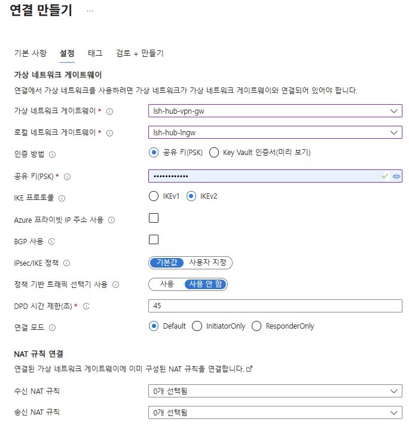Open the external link icon under NAT 규칙 연결

tap(249, 369)
